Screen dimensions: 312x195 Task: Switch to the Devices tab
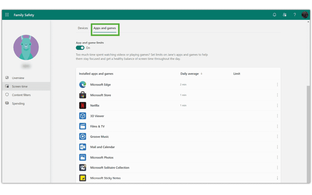tap(83, 28)
